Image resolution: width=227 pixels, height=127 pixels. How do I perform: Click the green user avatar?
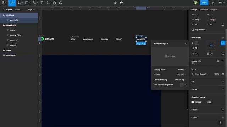tap(195, 3)
